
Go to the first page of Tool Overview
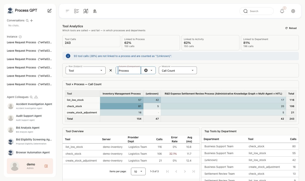168,171
